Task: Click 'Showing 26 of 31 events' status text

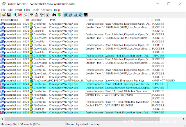Action: click(x=20, y=124)
